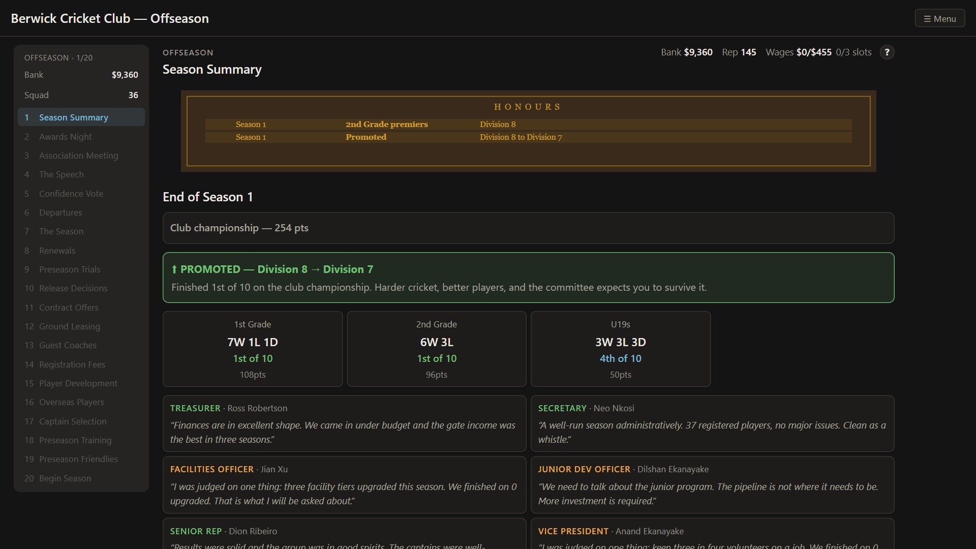Open Preseason Friendlies step
Viewport: 976px width, 549px height.
pyautogui.click(x=81, y=459)
